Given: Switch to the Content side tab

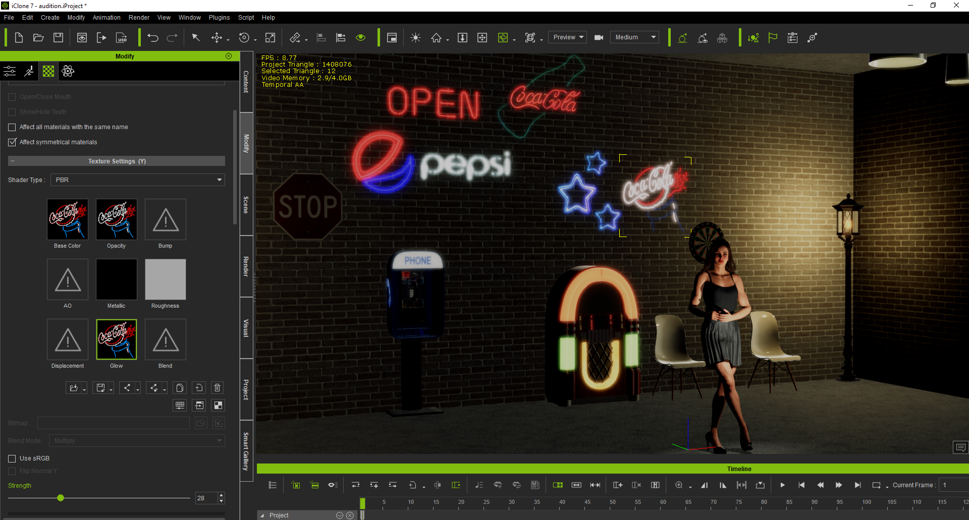Looking at the screenshot, I should coord(246,82).
